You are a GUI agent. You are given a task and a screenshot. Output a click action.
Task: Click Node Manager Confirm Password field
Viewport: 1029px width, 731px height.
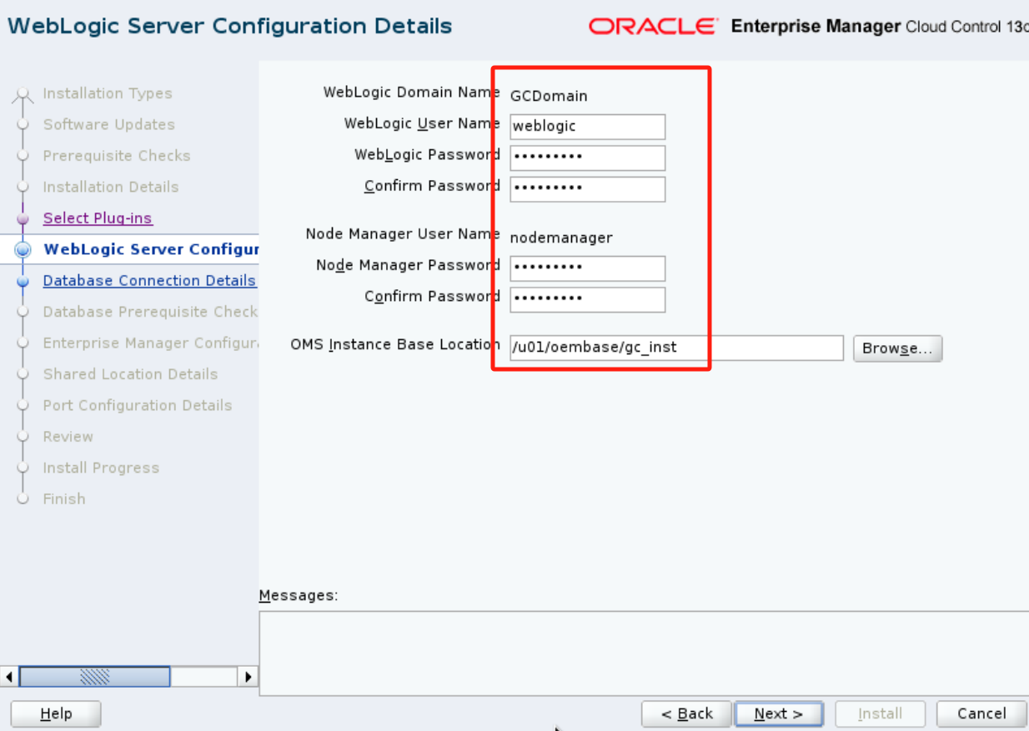point(588,299)
